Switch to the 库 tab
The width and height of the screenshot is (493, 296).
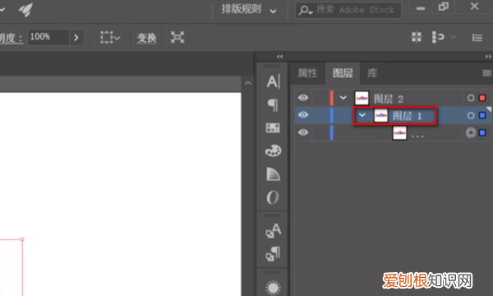[372, 73]
